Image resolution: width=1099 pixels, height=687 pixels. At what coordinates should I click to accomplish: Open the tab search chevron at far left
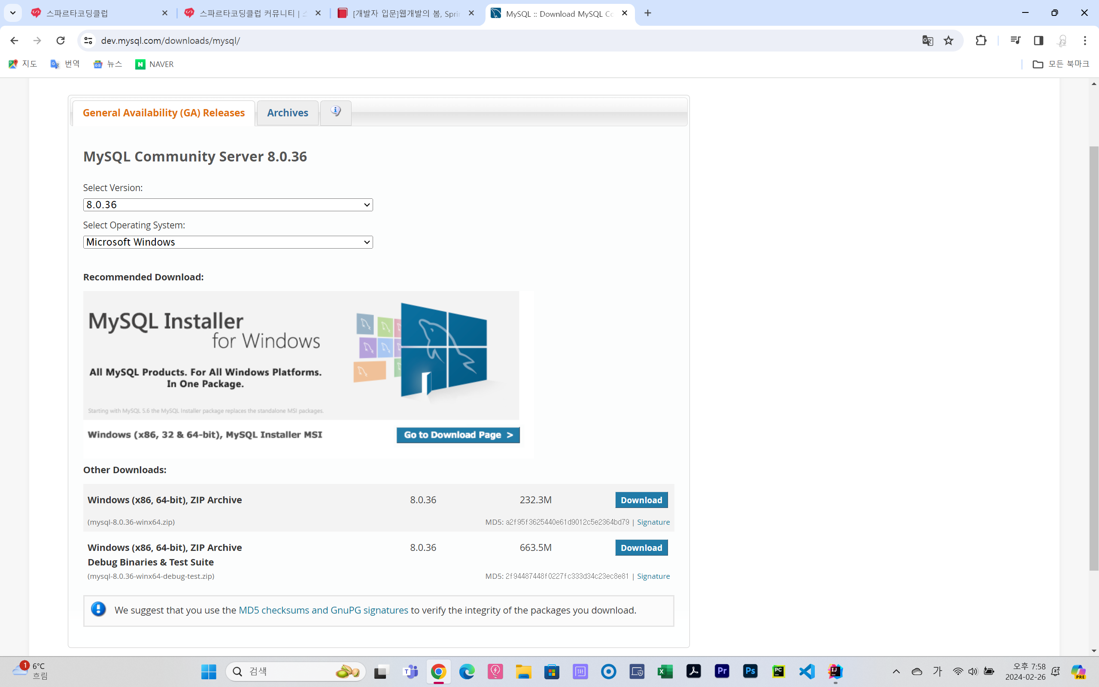13,13
